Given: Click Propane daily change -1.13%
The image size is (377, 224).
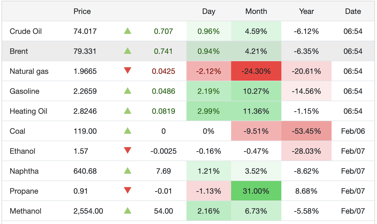Looking at the screenshot, I should click(209, 191).
